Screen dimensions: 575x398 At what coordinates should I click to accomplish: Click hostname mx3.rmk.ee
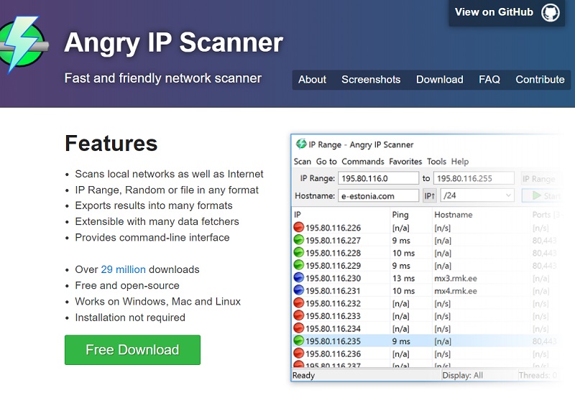point(456,278)
